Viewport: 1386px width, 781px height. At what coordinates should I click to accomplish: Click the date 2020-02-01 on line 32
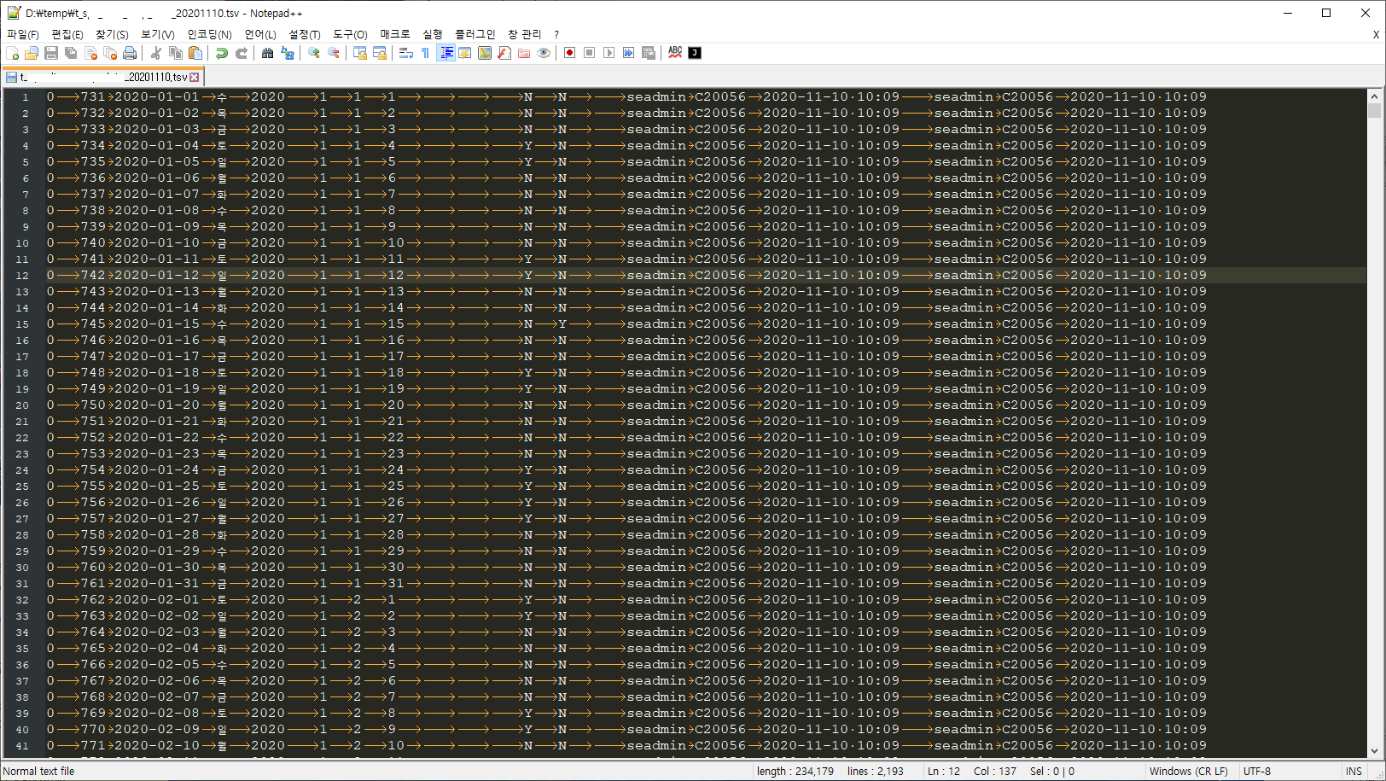(157, 600)
